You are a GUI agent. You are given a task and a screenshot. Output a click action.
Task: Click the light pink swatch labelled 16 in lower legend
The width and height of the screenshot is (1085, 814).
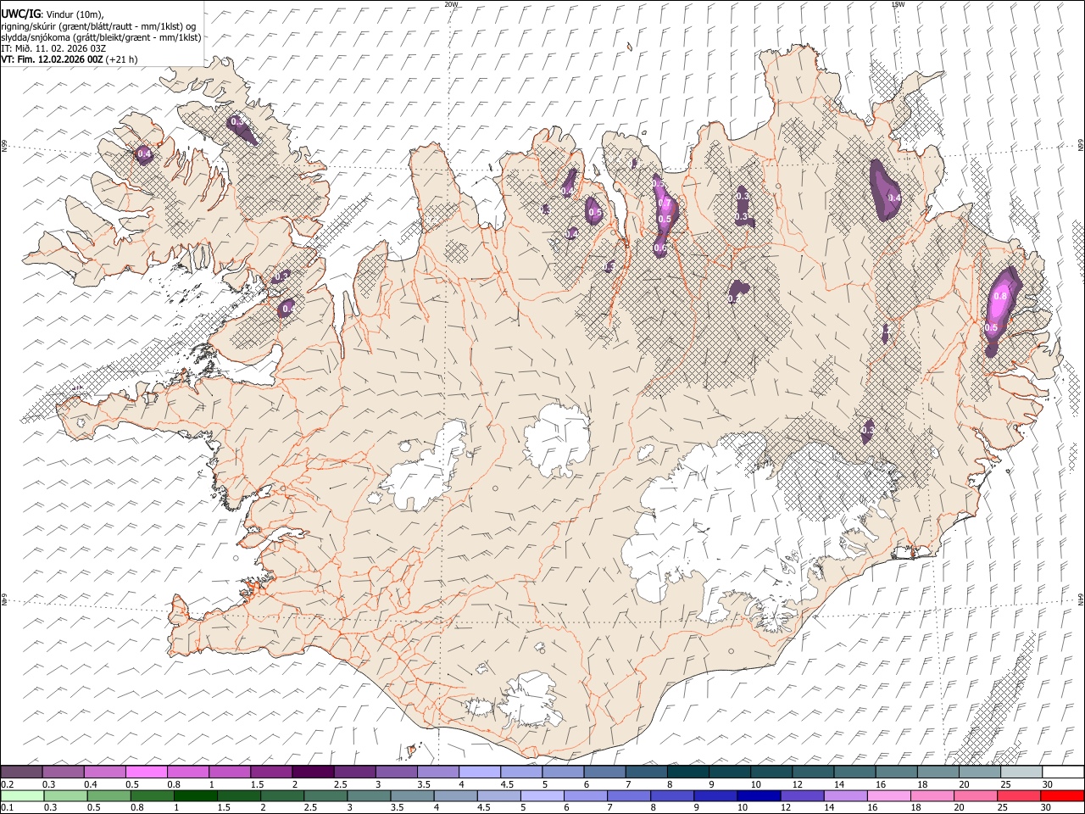[887, 795]
